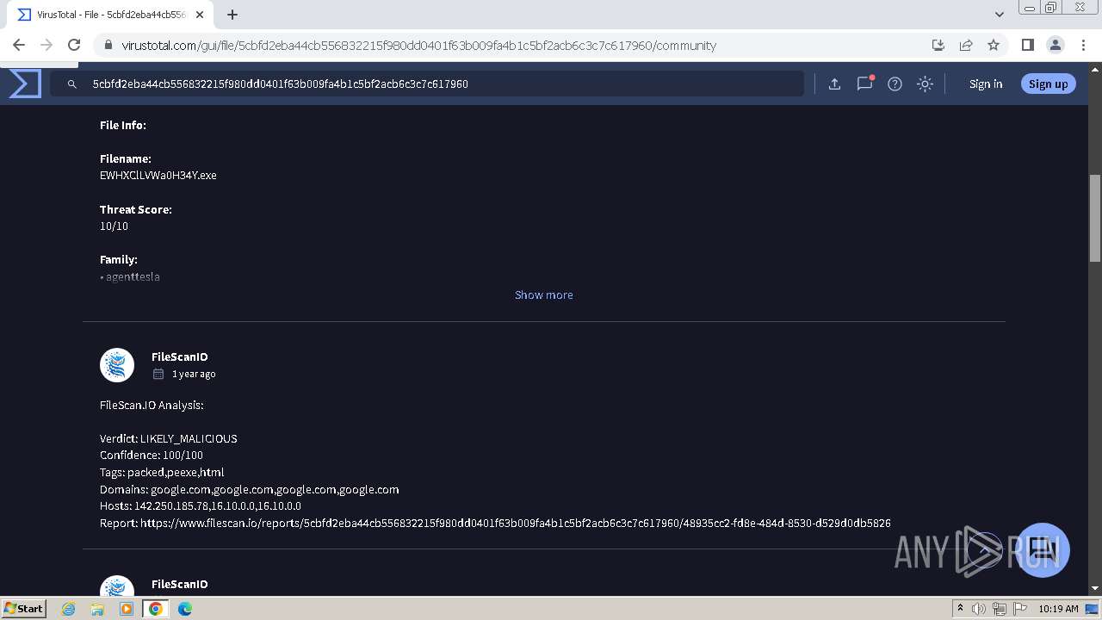Click the filename EWHXClLVWa0H34Y.exe text

click(x=158, y=175)
